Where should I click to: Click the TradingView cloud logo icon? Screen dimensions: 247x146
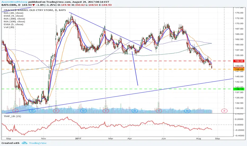24,143
